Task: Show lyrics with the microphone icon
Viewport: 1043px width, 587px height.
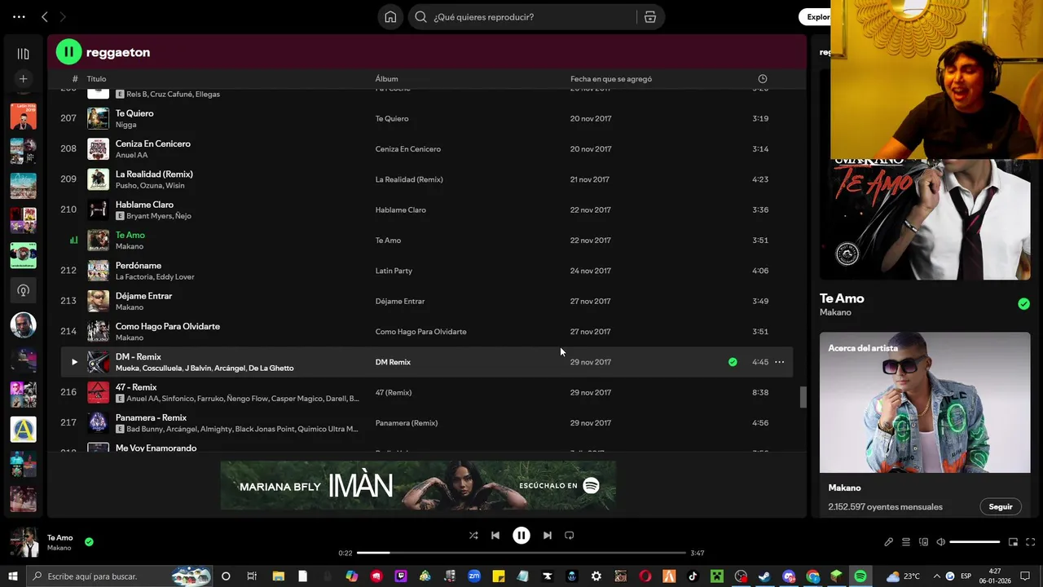Action: pyautogui.click(x=888, y=542)
